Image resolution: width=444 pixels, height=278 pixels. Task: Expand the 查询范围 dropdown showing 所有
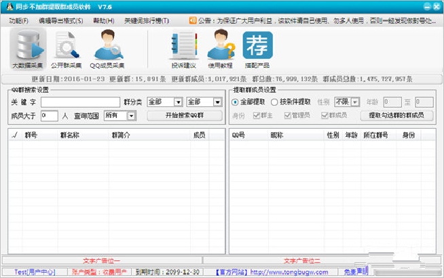pos(131,116)
